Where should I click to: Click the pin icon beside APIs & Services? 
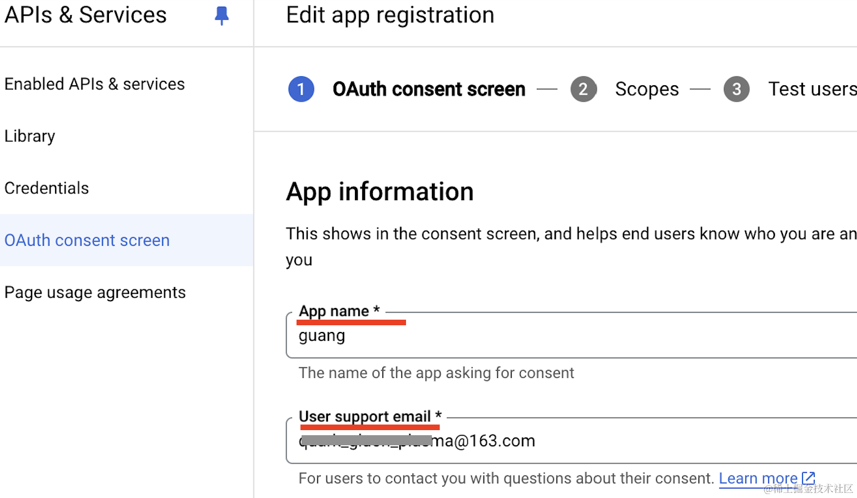[222, 16]
